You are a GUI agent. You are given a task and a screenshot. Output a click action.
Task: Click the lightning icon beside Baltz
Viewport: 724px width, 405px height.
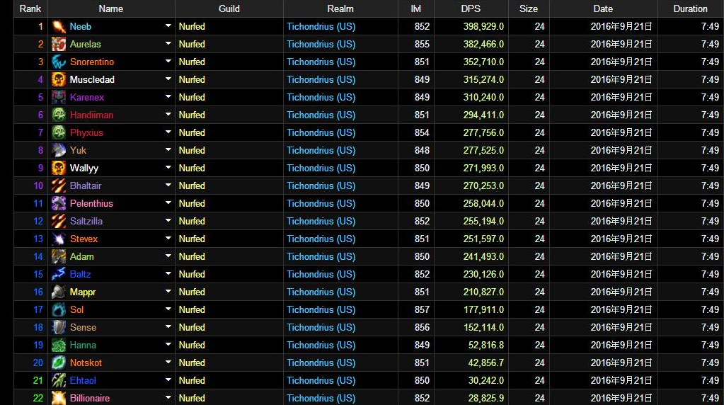point(59,274)
